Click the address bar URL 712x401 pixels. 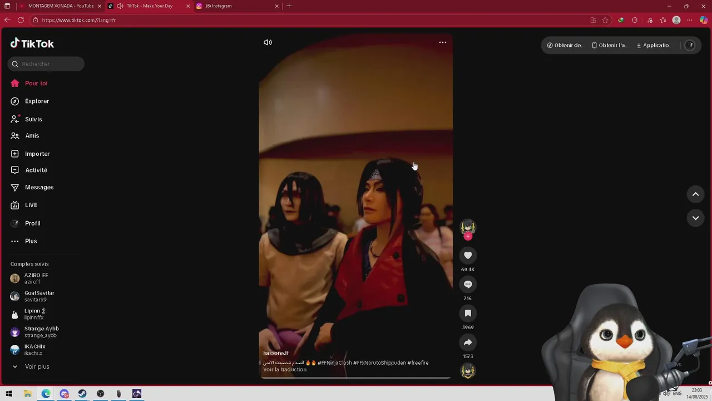pyautogui.click(x=78, y=20)
